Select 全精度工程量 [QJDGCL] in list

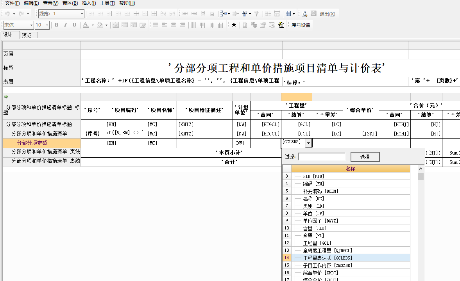point(351,251)
